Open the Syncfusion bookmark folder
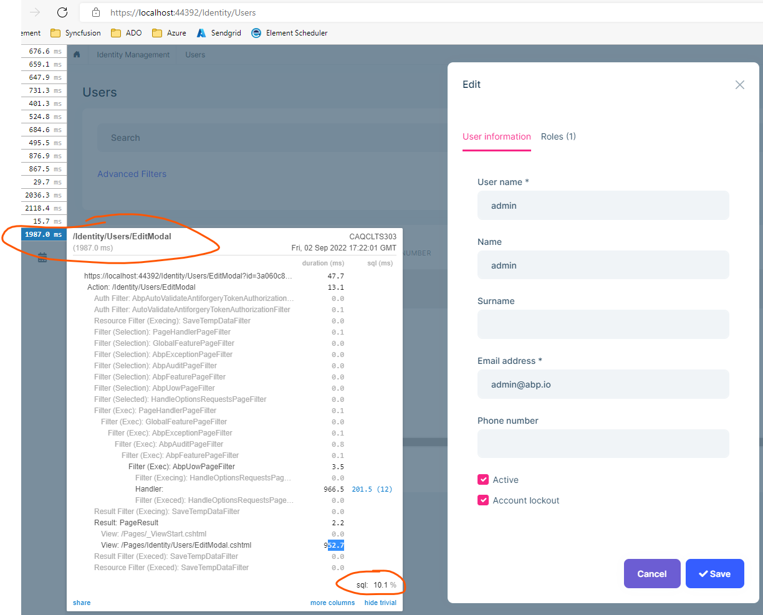 (75, 33)
